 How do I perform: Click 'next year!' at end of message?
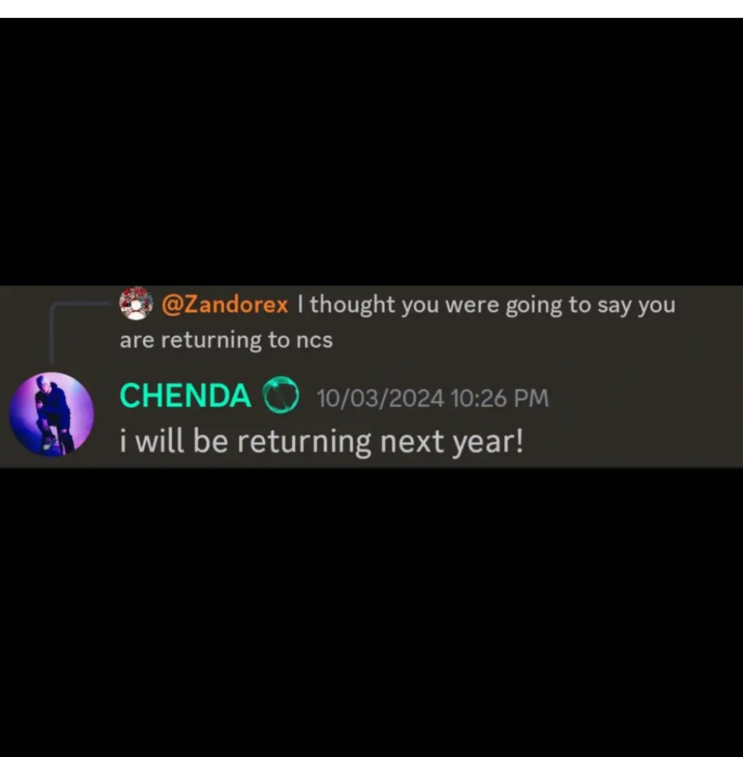tap(452, 443)
